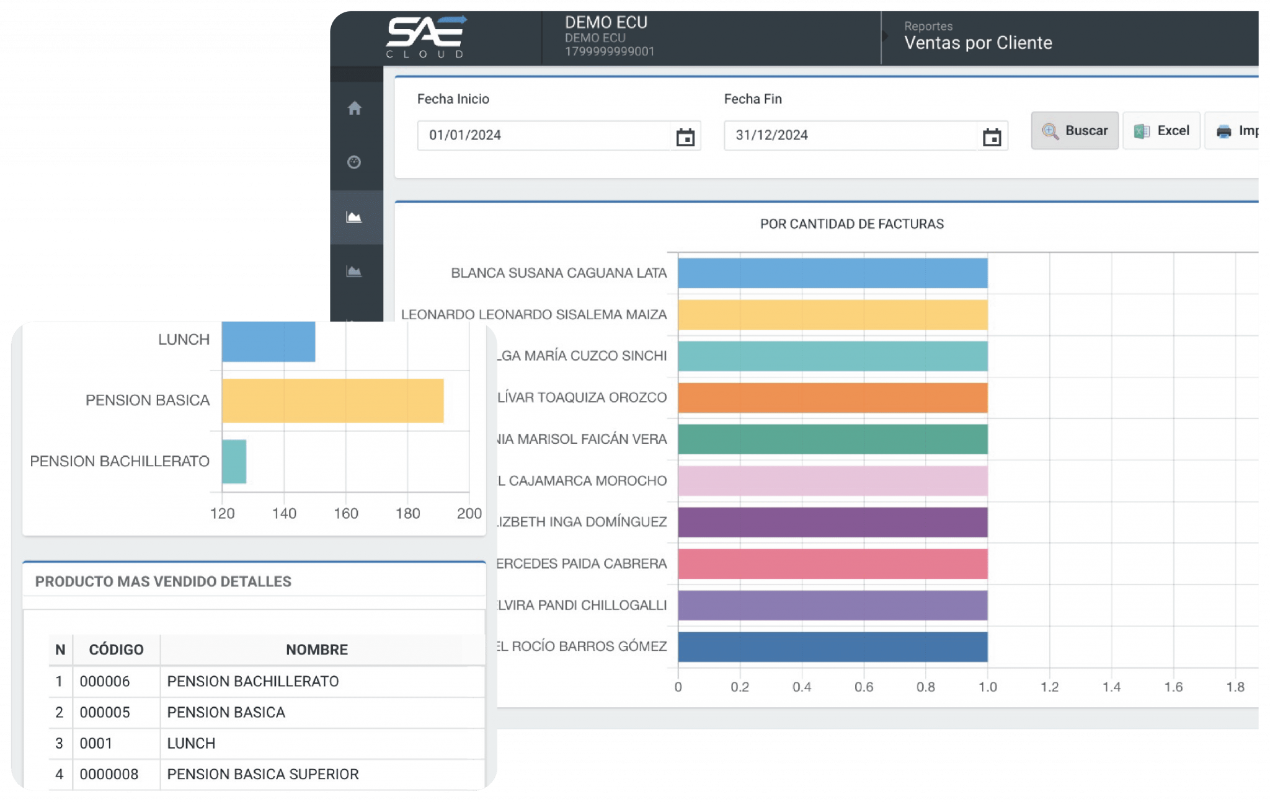Viewport: 1270px width, 802px height.
Task: Select the PENSION BACHILLERATO row in the table
Action: (x=254, y=681)
